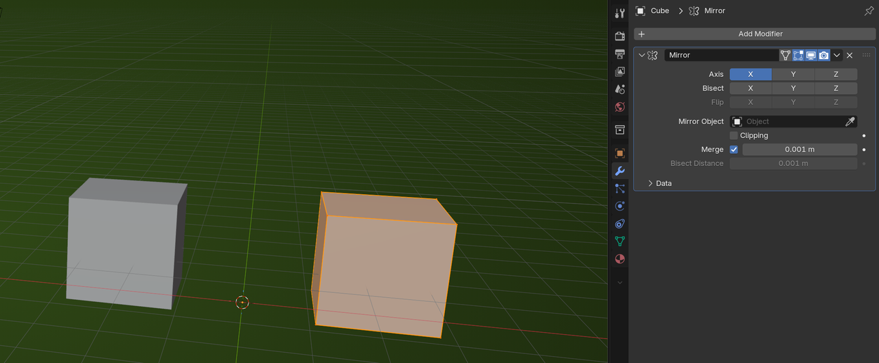Click Mirror in the properties breadcrumb
The width and height of the screenshot is (879, 363).
(x=715, y=11)
